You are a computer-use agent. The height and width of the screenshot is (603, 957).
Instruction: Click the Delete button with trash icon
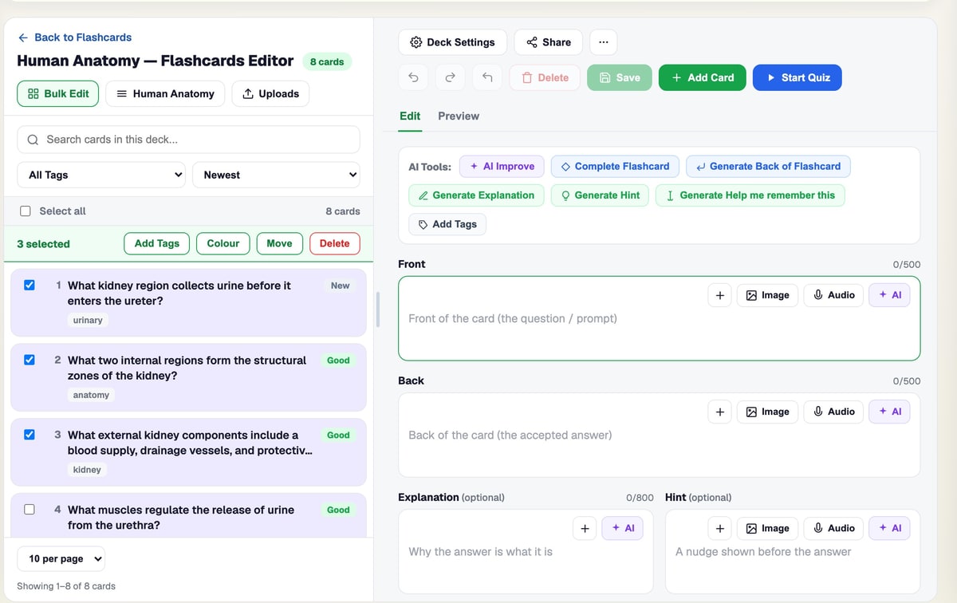pyautogui.click(x=545, y=77)
